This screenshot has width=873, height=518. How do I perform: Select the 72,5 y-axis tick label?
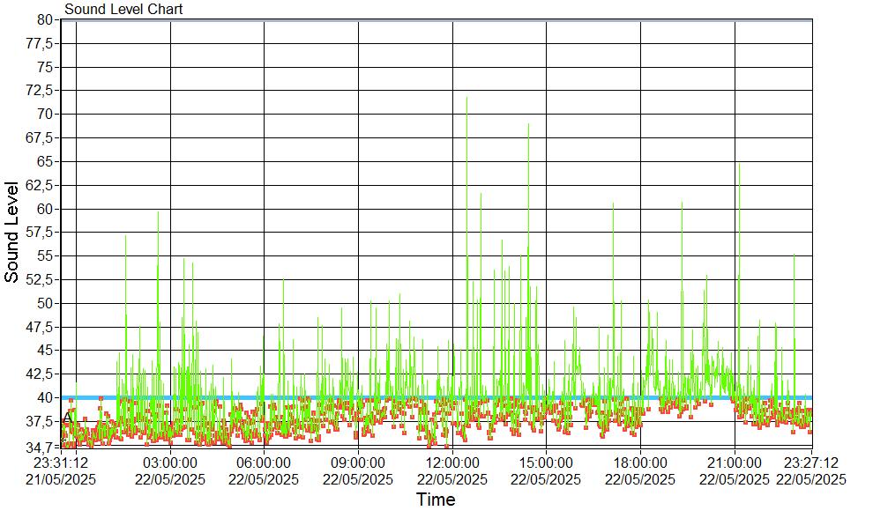[42, 90]
